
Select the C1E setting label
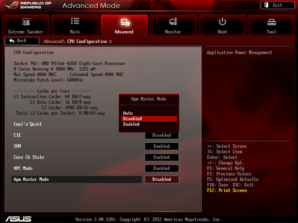17,135
